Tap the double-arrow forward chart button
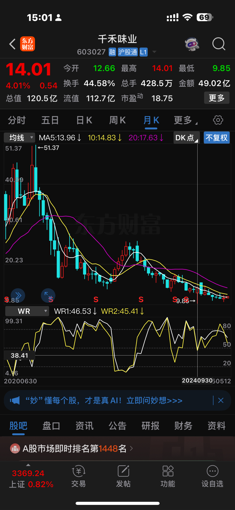235x510 pixels. click(x=18, y=295)
